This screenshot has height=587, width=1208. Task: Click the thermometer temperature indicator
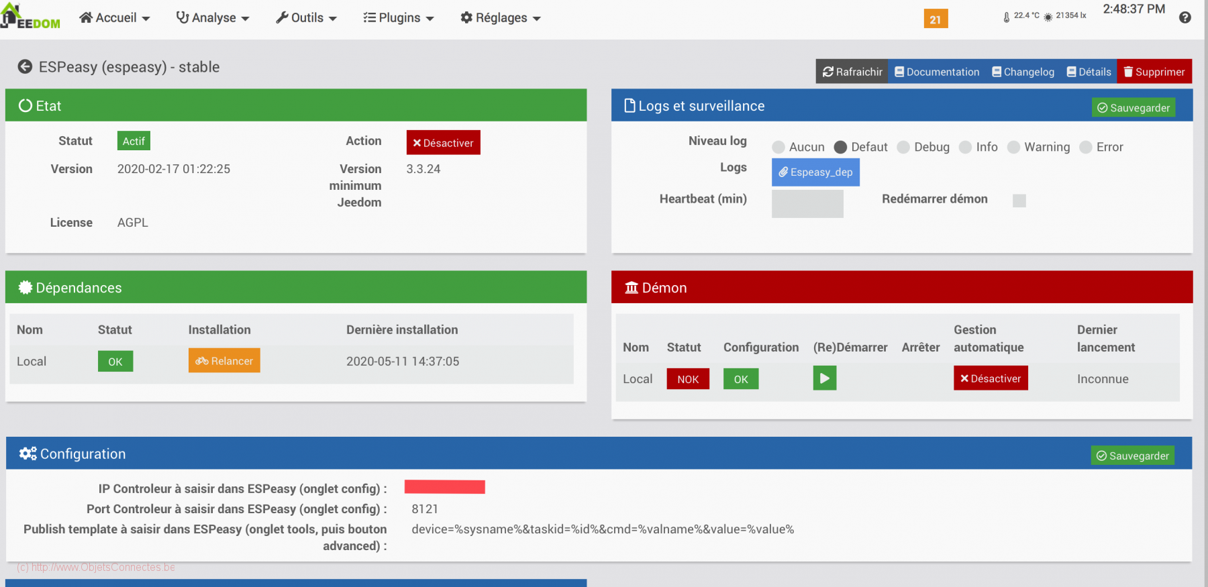1021,16
